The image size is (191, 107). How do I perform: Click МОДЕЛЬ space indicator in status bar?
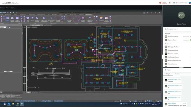(x=115, y=101)
